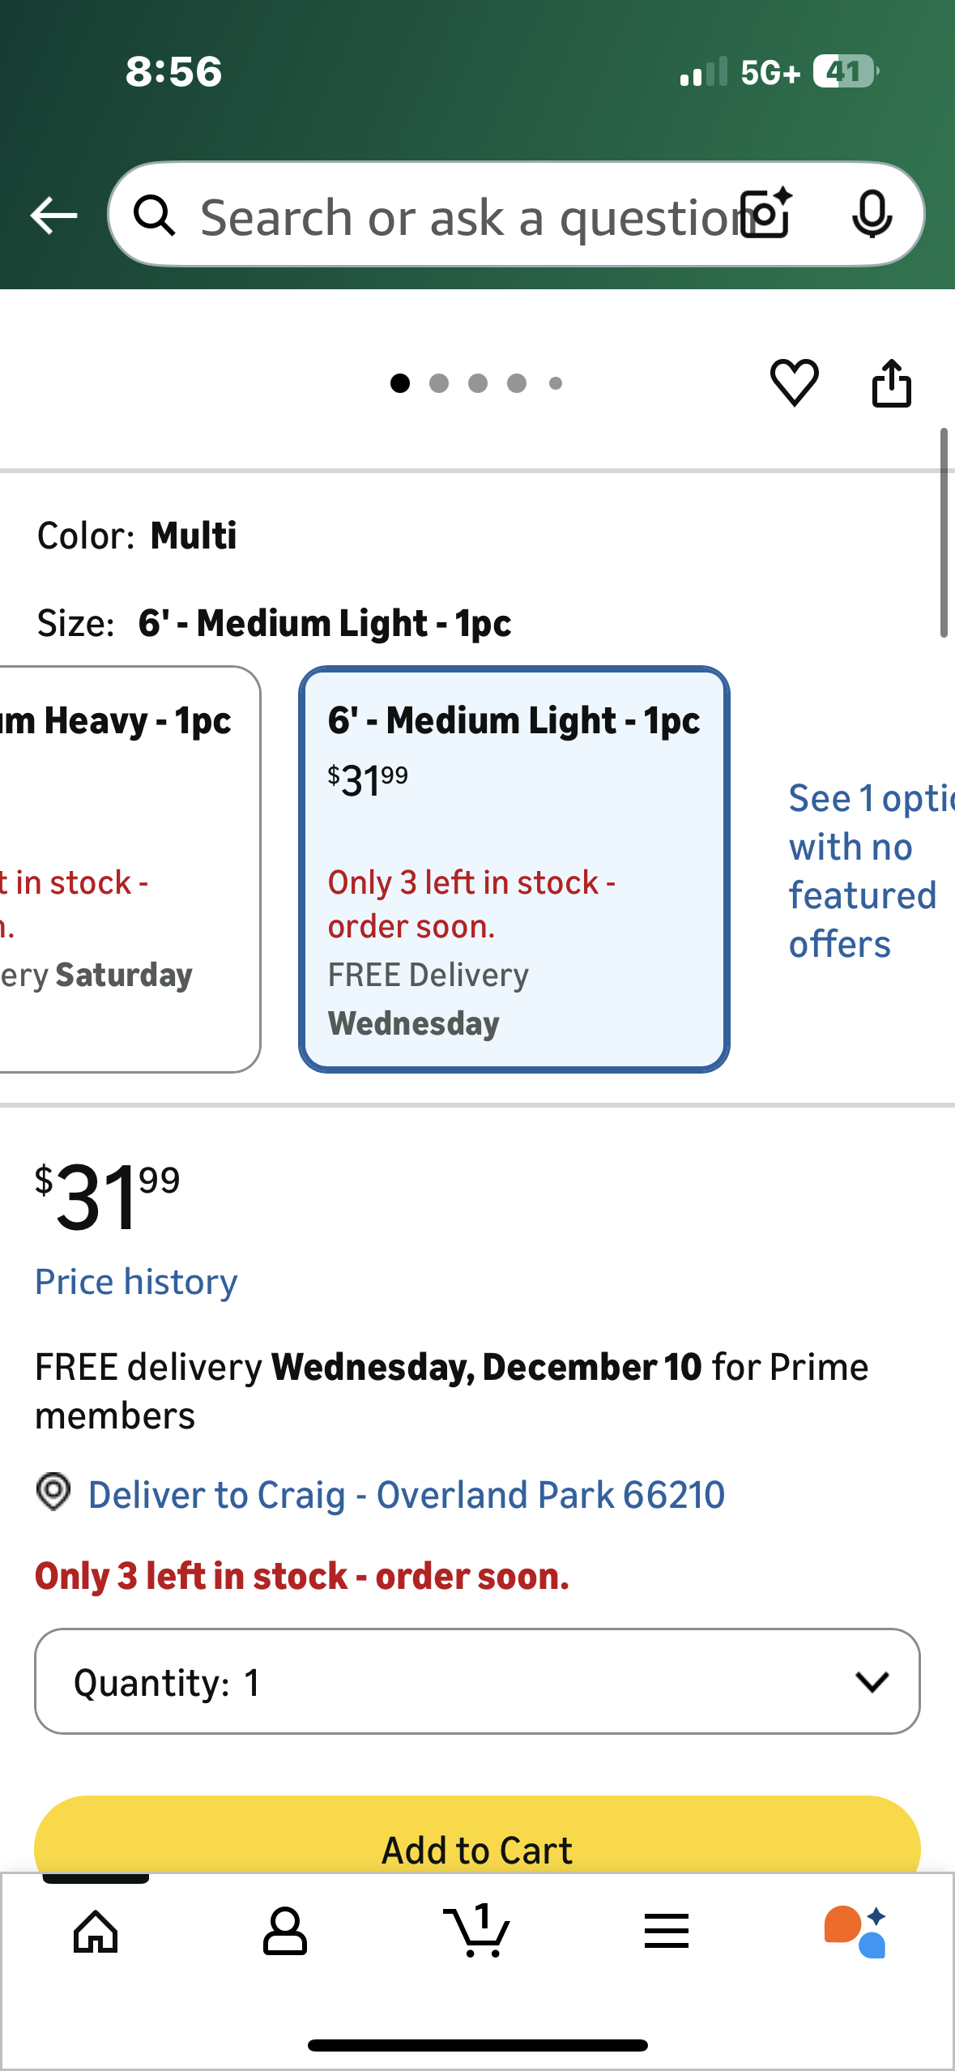
Task: Open See 1 option with no featured offers
Action: [x=867, y=871]
